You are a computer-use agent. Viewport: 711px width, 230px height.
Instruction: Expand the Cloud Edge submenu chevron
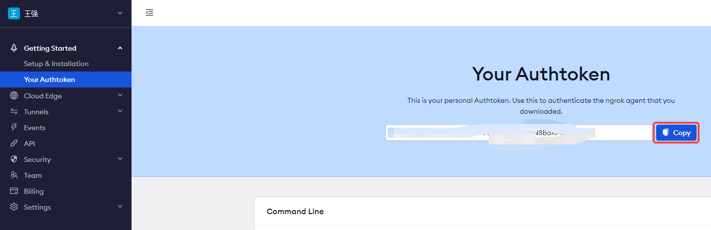[120, 95]
